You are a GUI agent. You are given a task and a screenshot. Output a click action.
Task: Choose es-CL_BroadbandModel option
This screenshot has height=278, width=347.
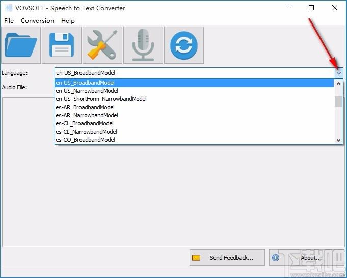coord(195,123)
